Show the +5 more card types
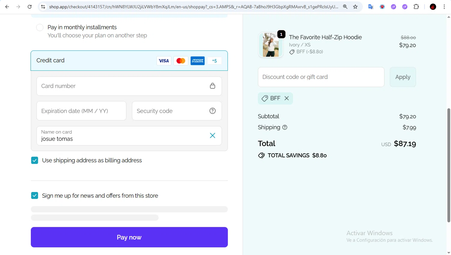This screenshot has width=451, height=255. [214, 61]
